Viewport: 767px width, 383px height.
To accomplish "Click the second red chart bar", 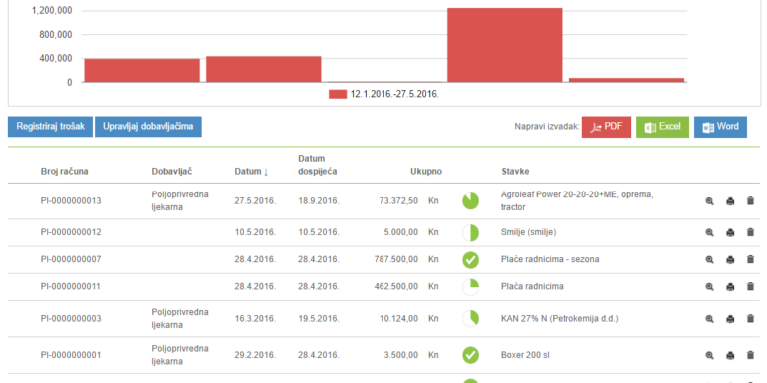I will [264, 69].
